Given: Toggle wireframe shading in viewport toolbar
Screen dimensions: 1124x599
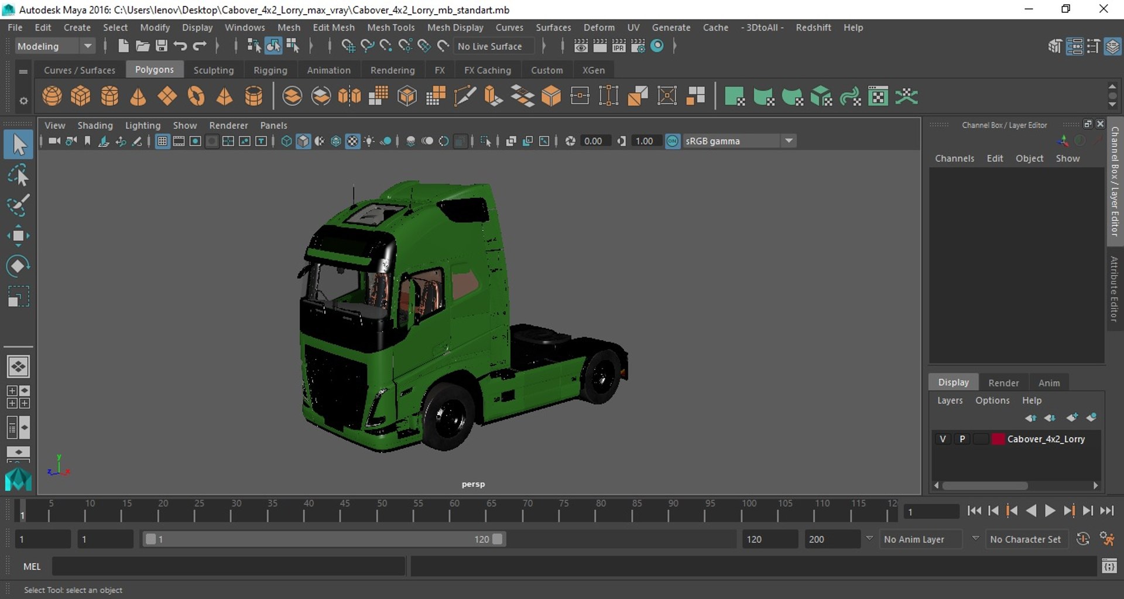Looking at the screenshot, I should coord(286,141).
